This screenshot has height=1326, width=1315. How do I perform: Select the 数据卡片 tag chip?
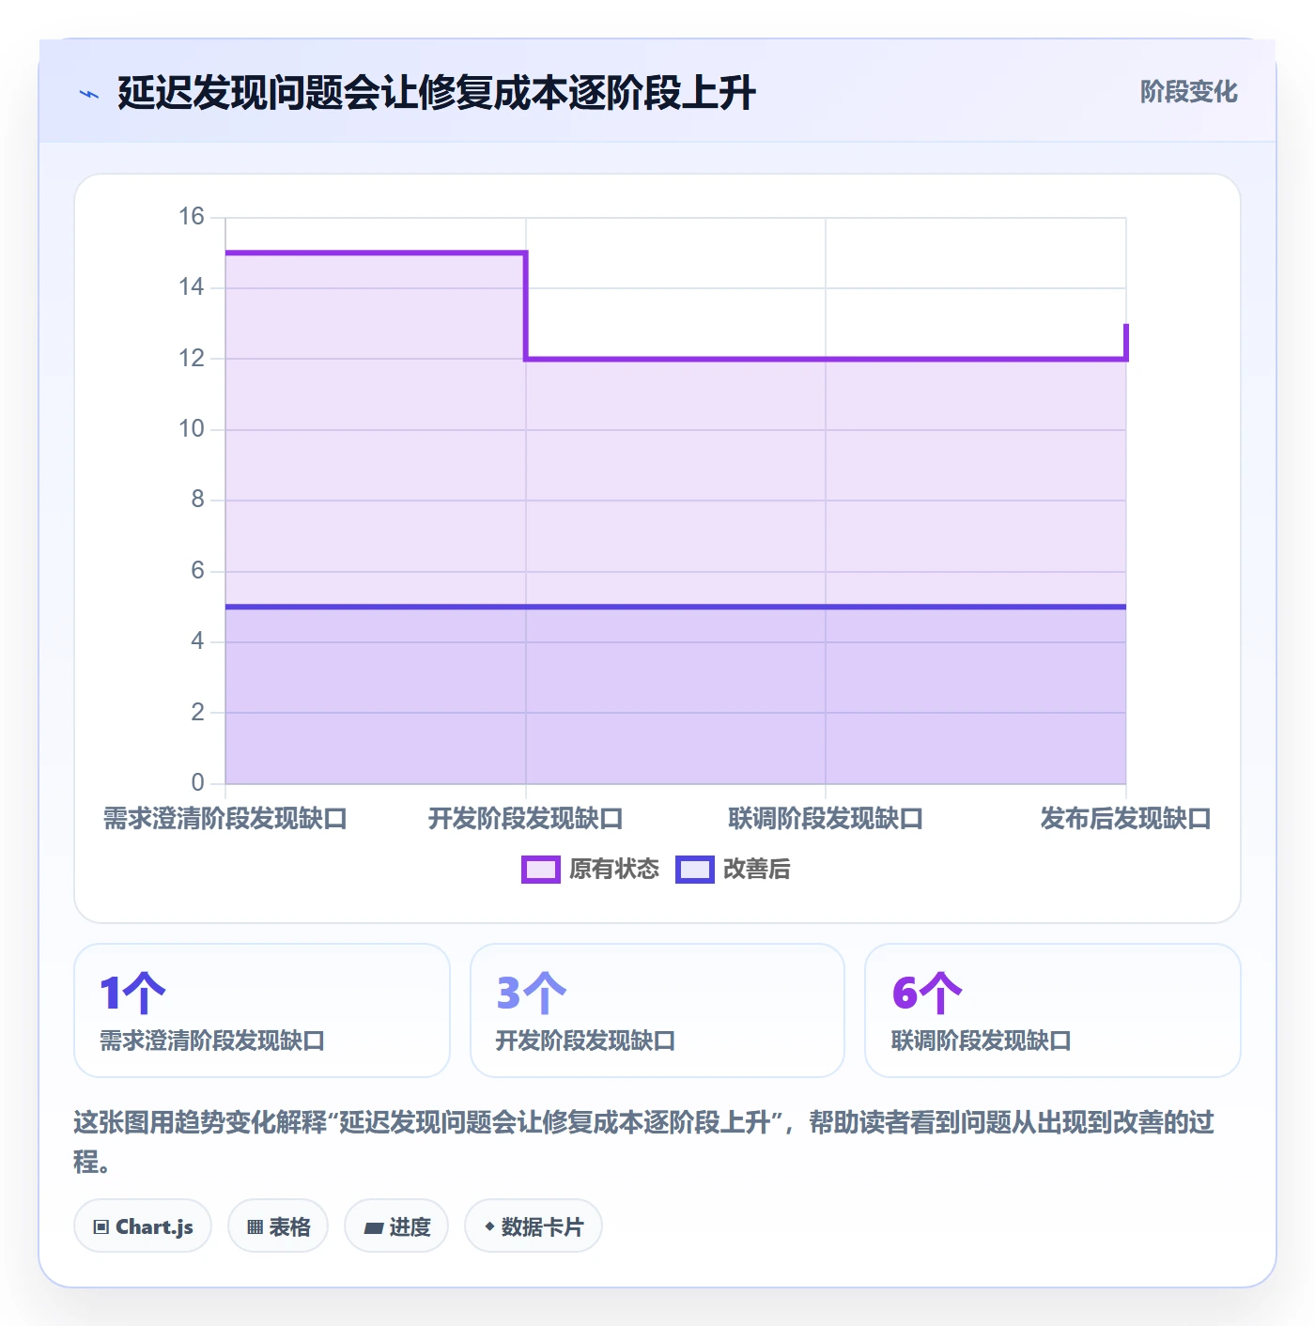(x=534, y=1226)
